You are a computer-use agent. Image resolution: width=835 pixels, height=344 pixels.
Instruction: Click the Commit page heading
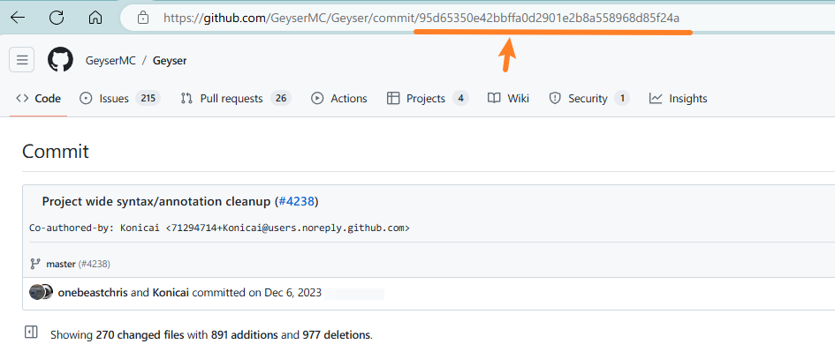pos(56,152)
